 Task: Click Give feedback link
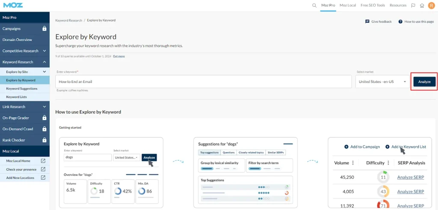coord(381,21)
